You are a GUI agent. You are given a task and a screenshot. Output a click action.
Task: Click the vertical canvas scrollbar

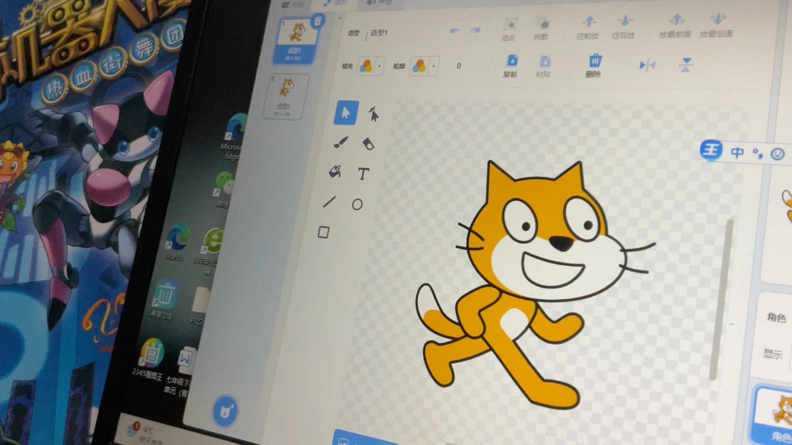pos(721,300)
